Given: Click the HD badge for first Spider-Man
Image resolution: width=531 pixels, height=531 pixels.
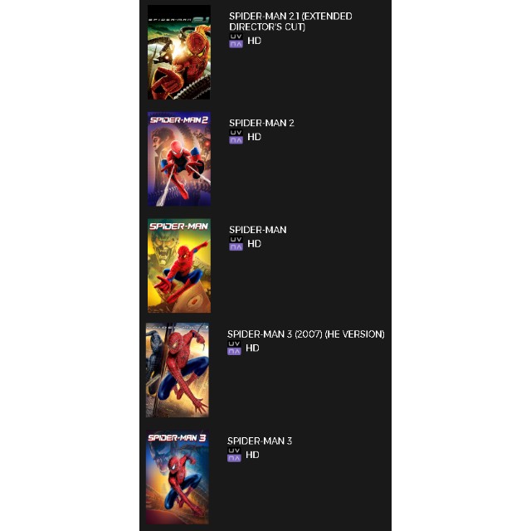Looking at the screenshot, I should click(x=255, y=244).
